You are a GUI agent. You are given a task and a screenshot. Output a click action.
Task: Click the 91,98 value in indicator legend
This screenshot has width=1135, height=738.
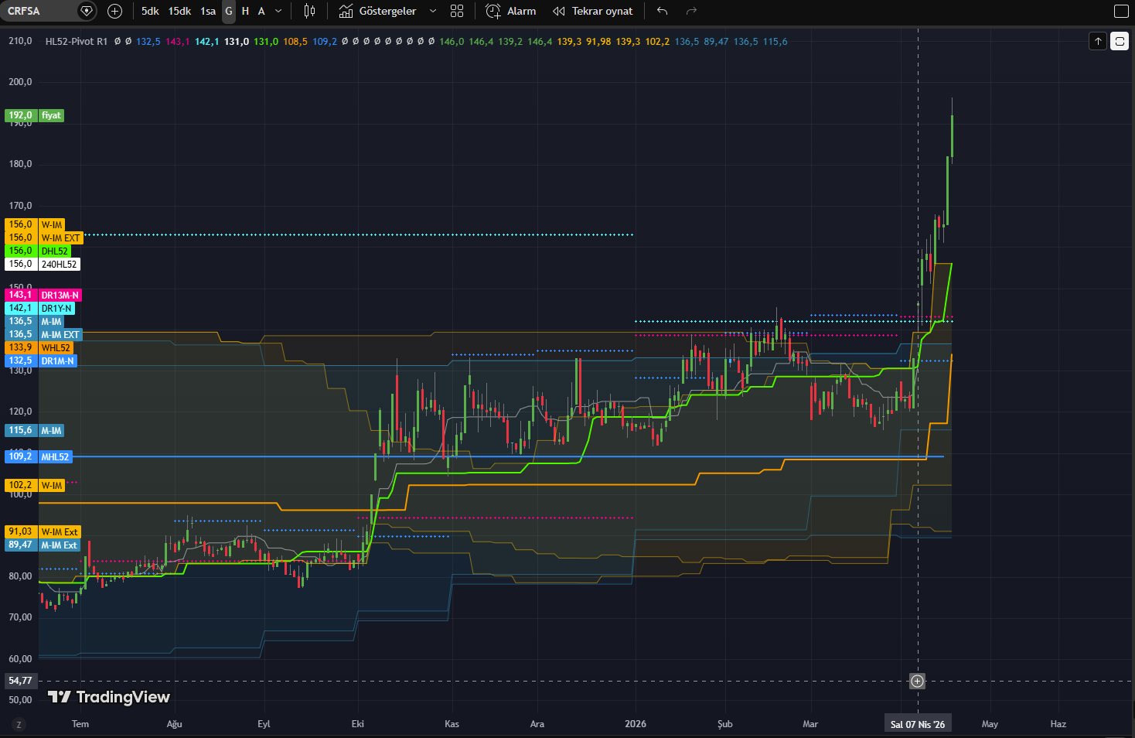tap(598, 42)
